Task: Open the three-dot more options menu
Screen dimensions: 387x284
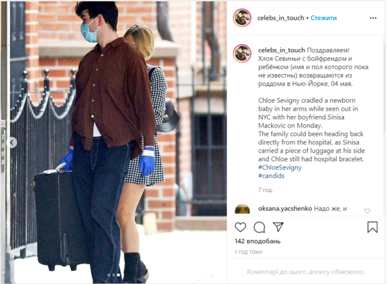Action: pyautogui.click(x=373, y=18)
